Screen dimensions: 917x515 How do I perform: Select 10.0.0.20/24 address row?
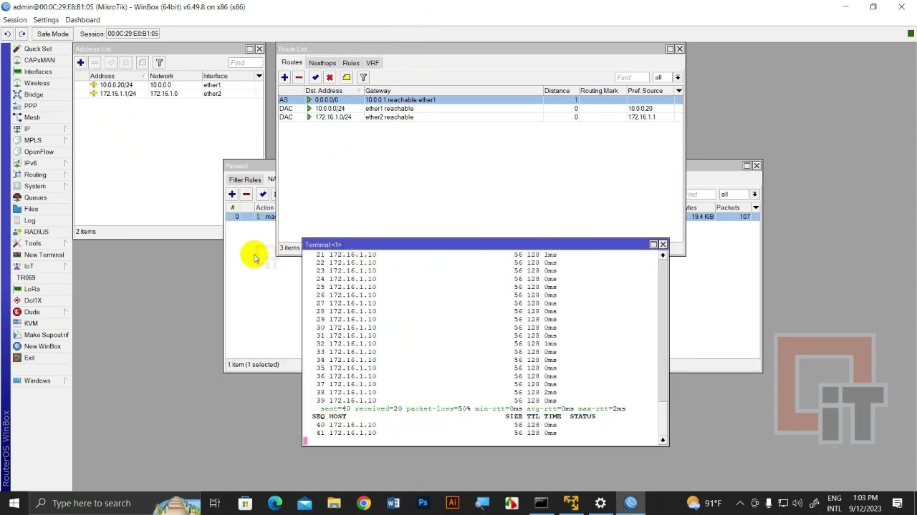169,85
